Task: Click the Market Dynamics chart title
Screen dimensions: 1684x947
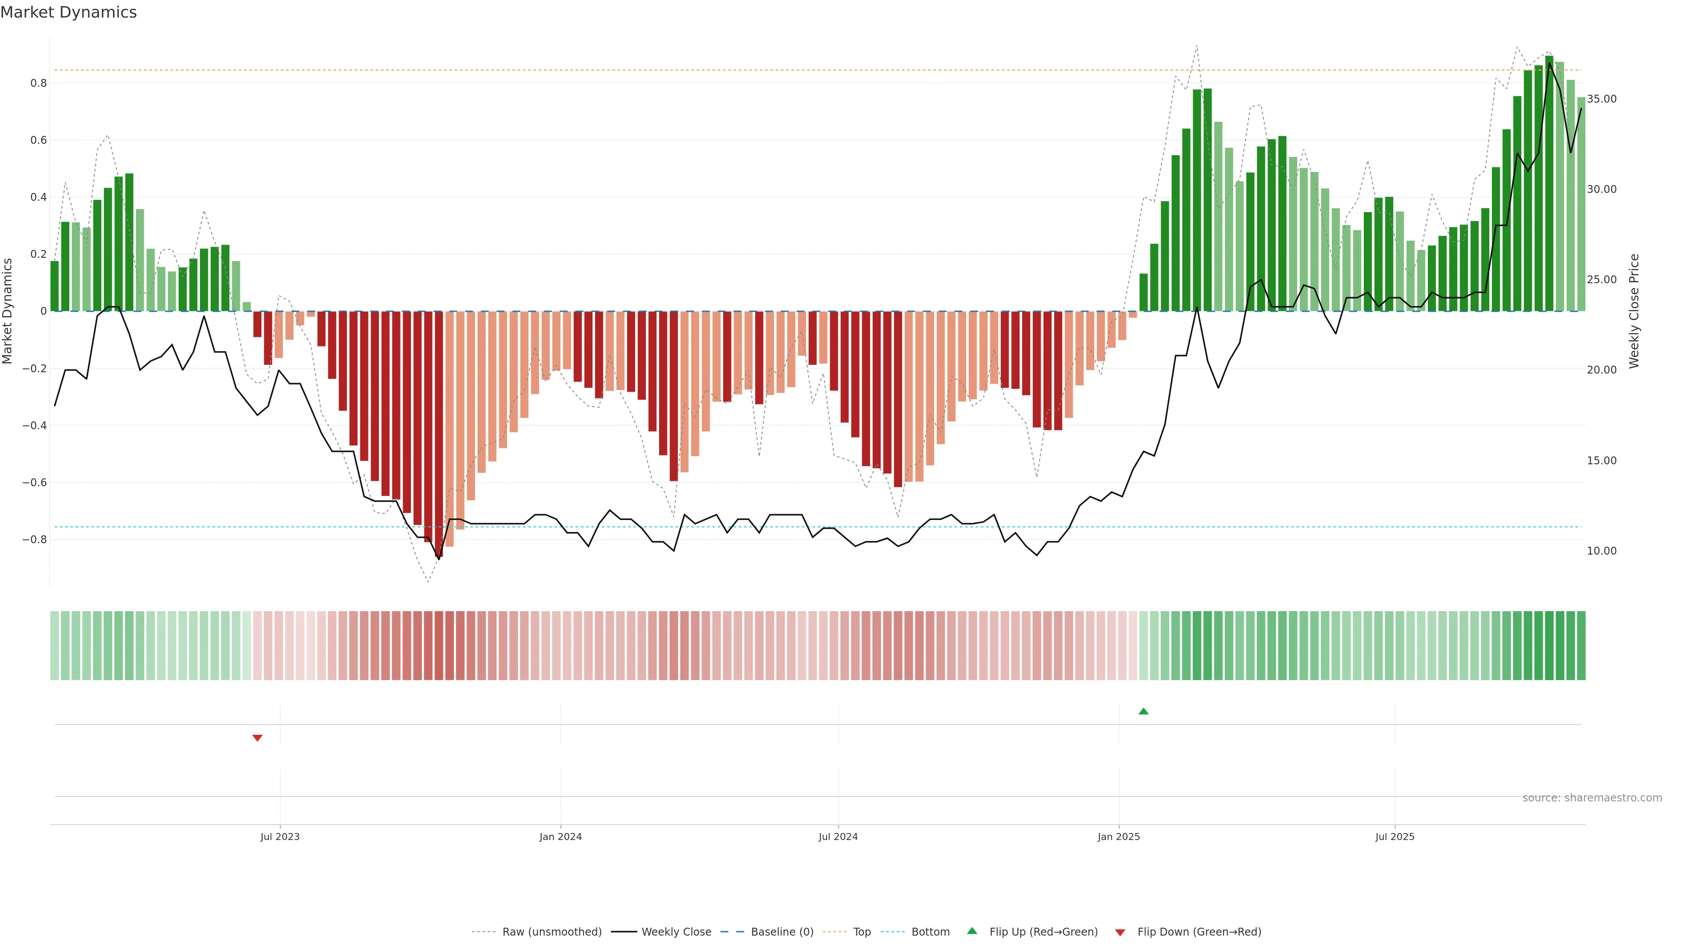Action: 69,12
